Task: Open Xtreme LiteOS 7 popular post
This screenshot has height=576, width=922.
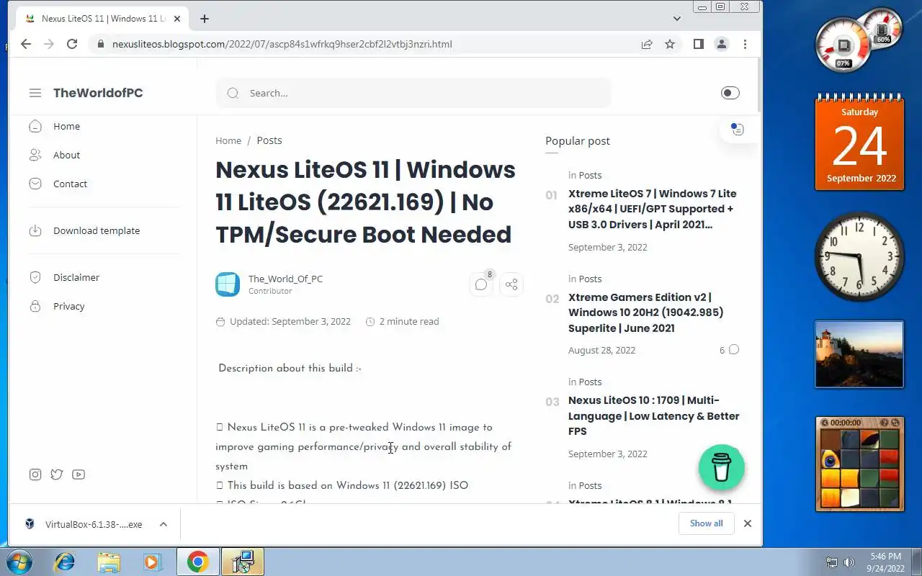Action: (x=653, y=209)
